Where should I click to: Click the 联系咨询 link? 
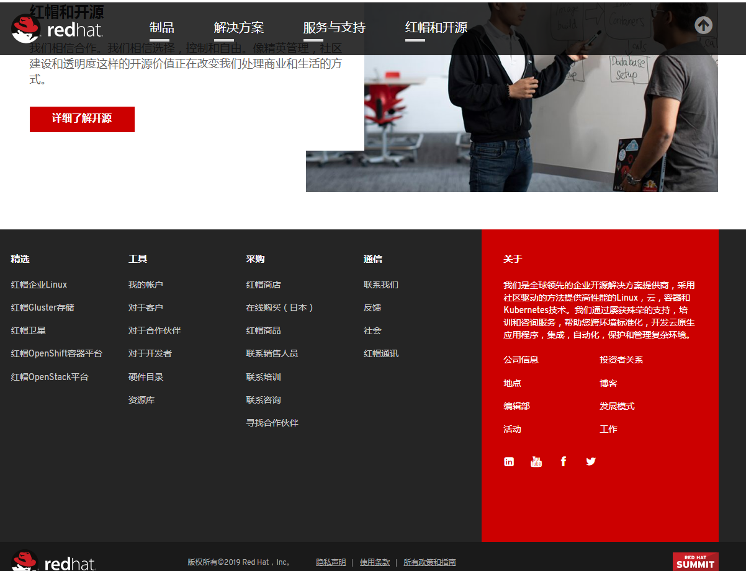point(264,400)
